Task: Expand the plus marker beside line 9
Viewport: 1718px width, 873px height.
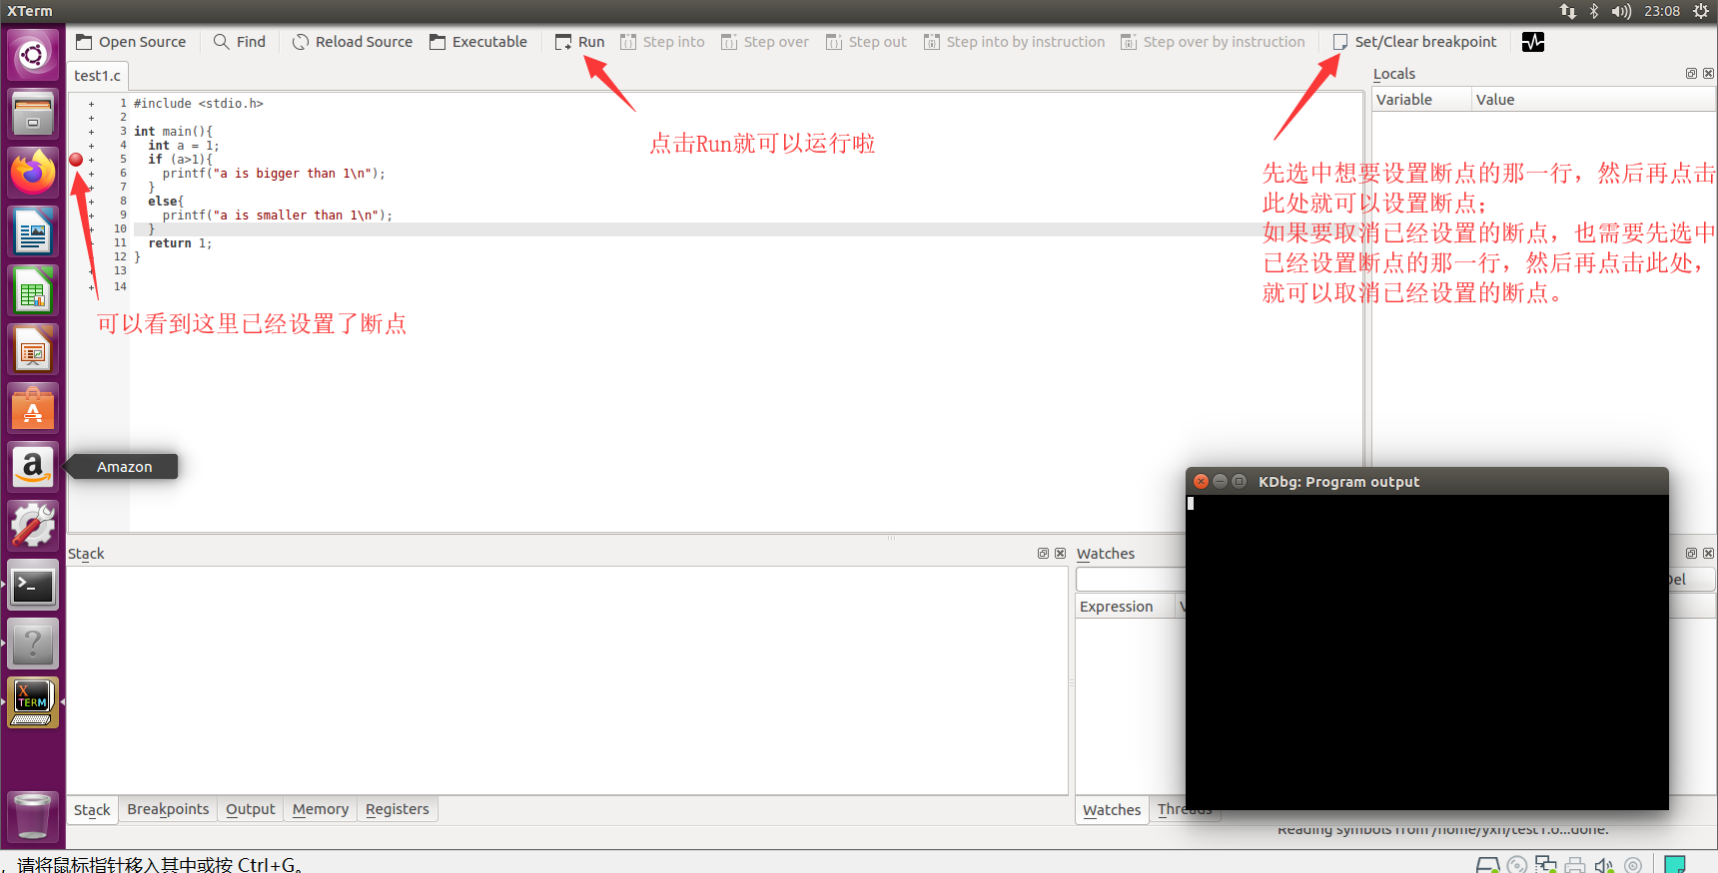Action: 91,216
